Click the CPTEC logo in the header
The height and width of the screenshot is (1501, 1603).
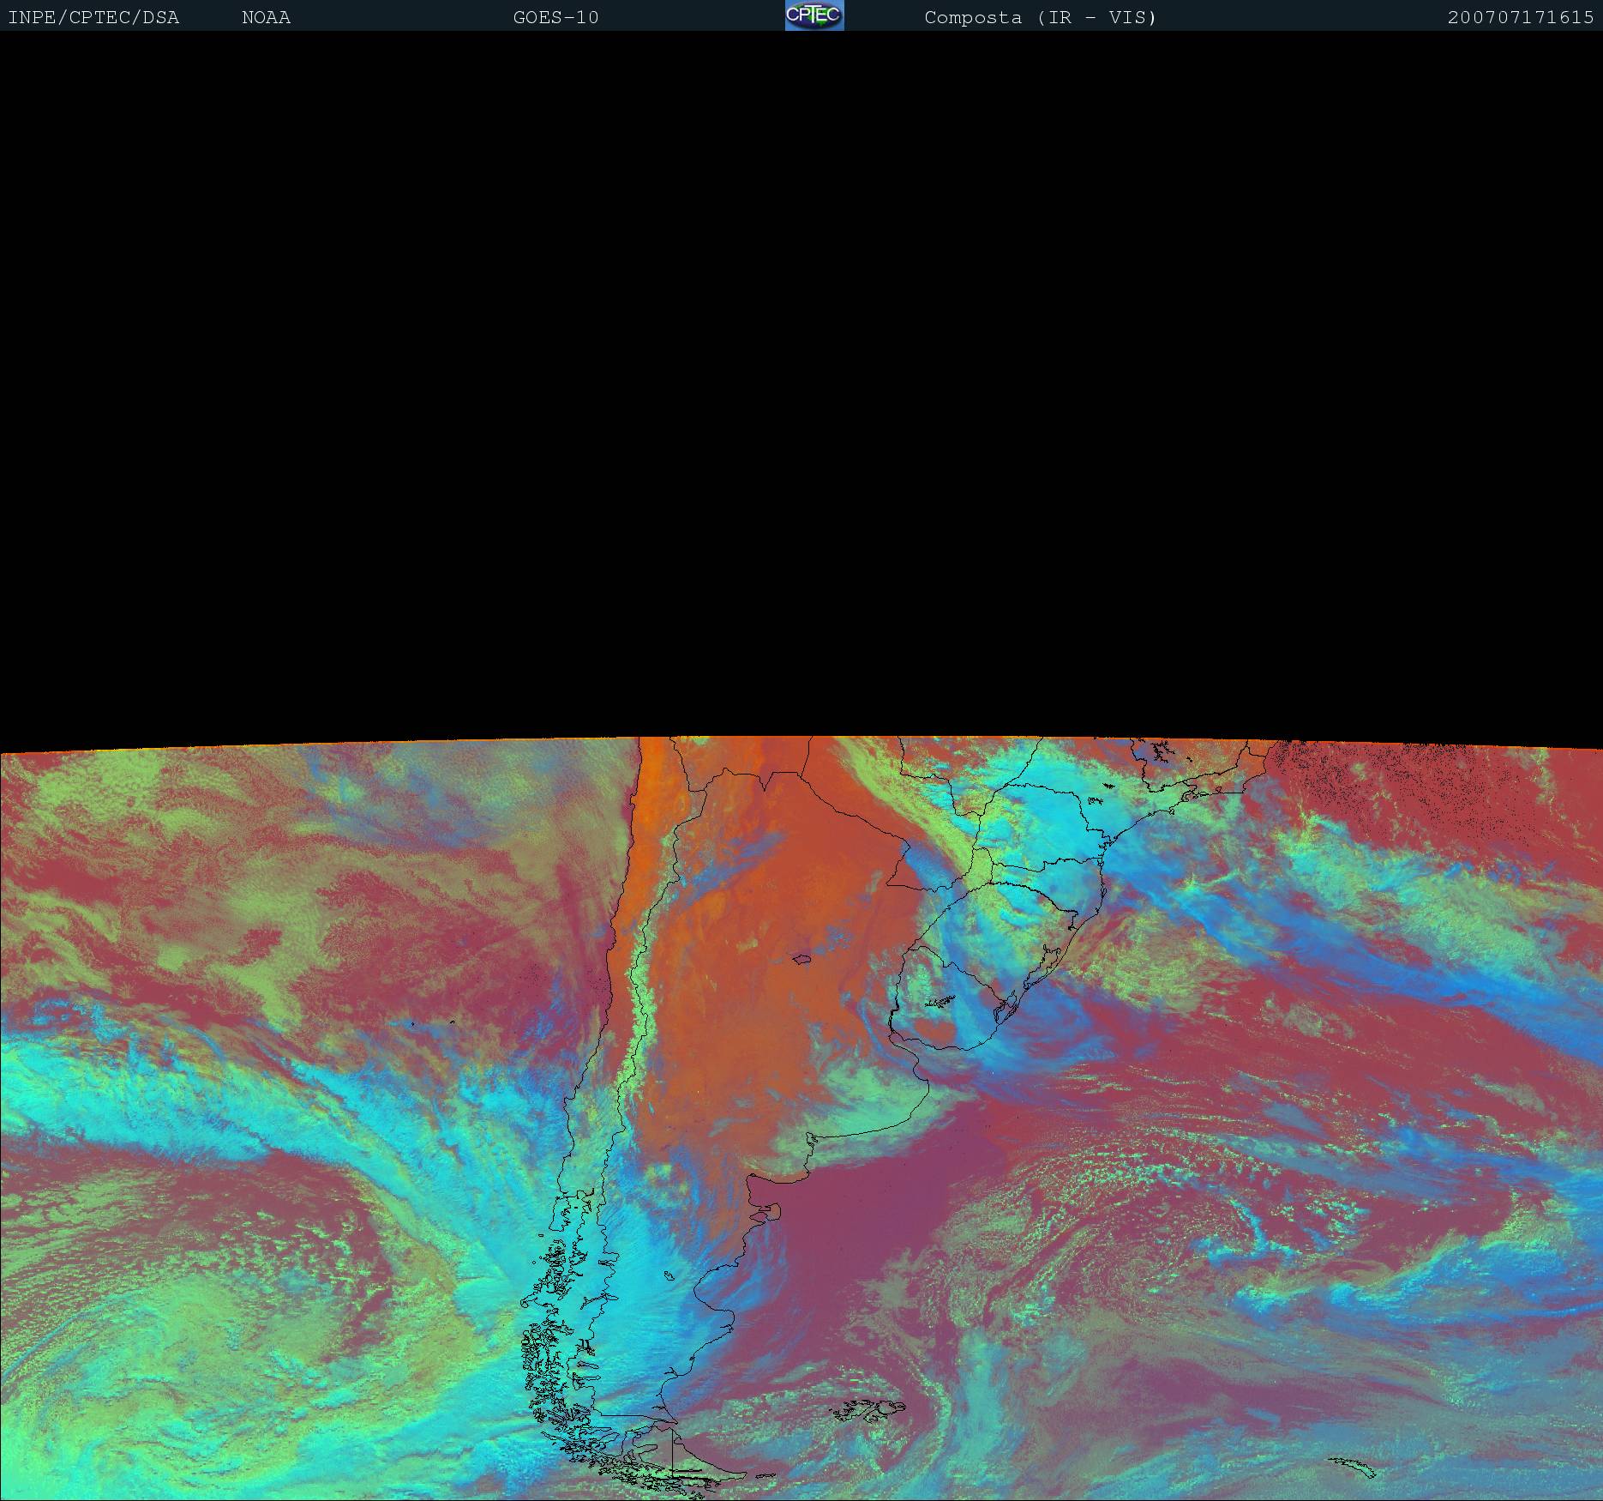[814, 15]
